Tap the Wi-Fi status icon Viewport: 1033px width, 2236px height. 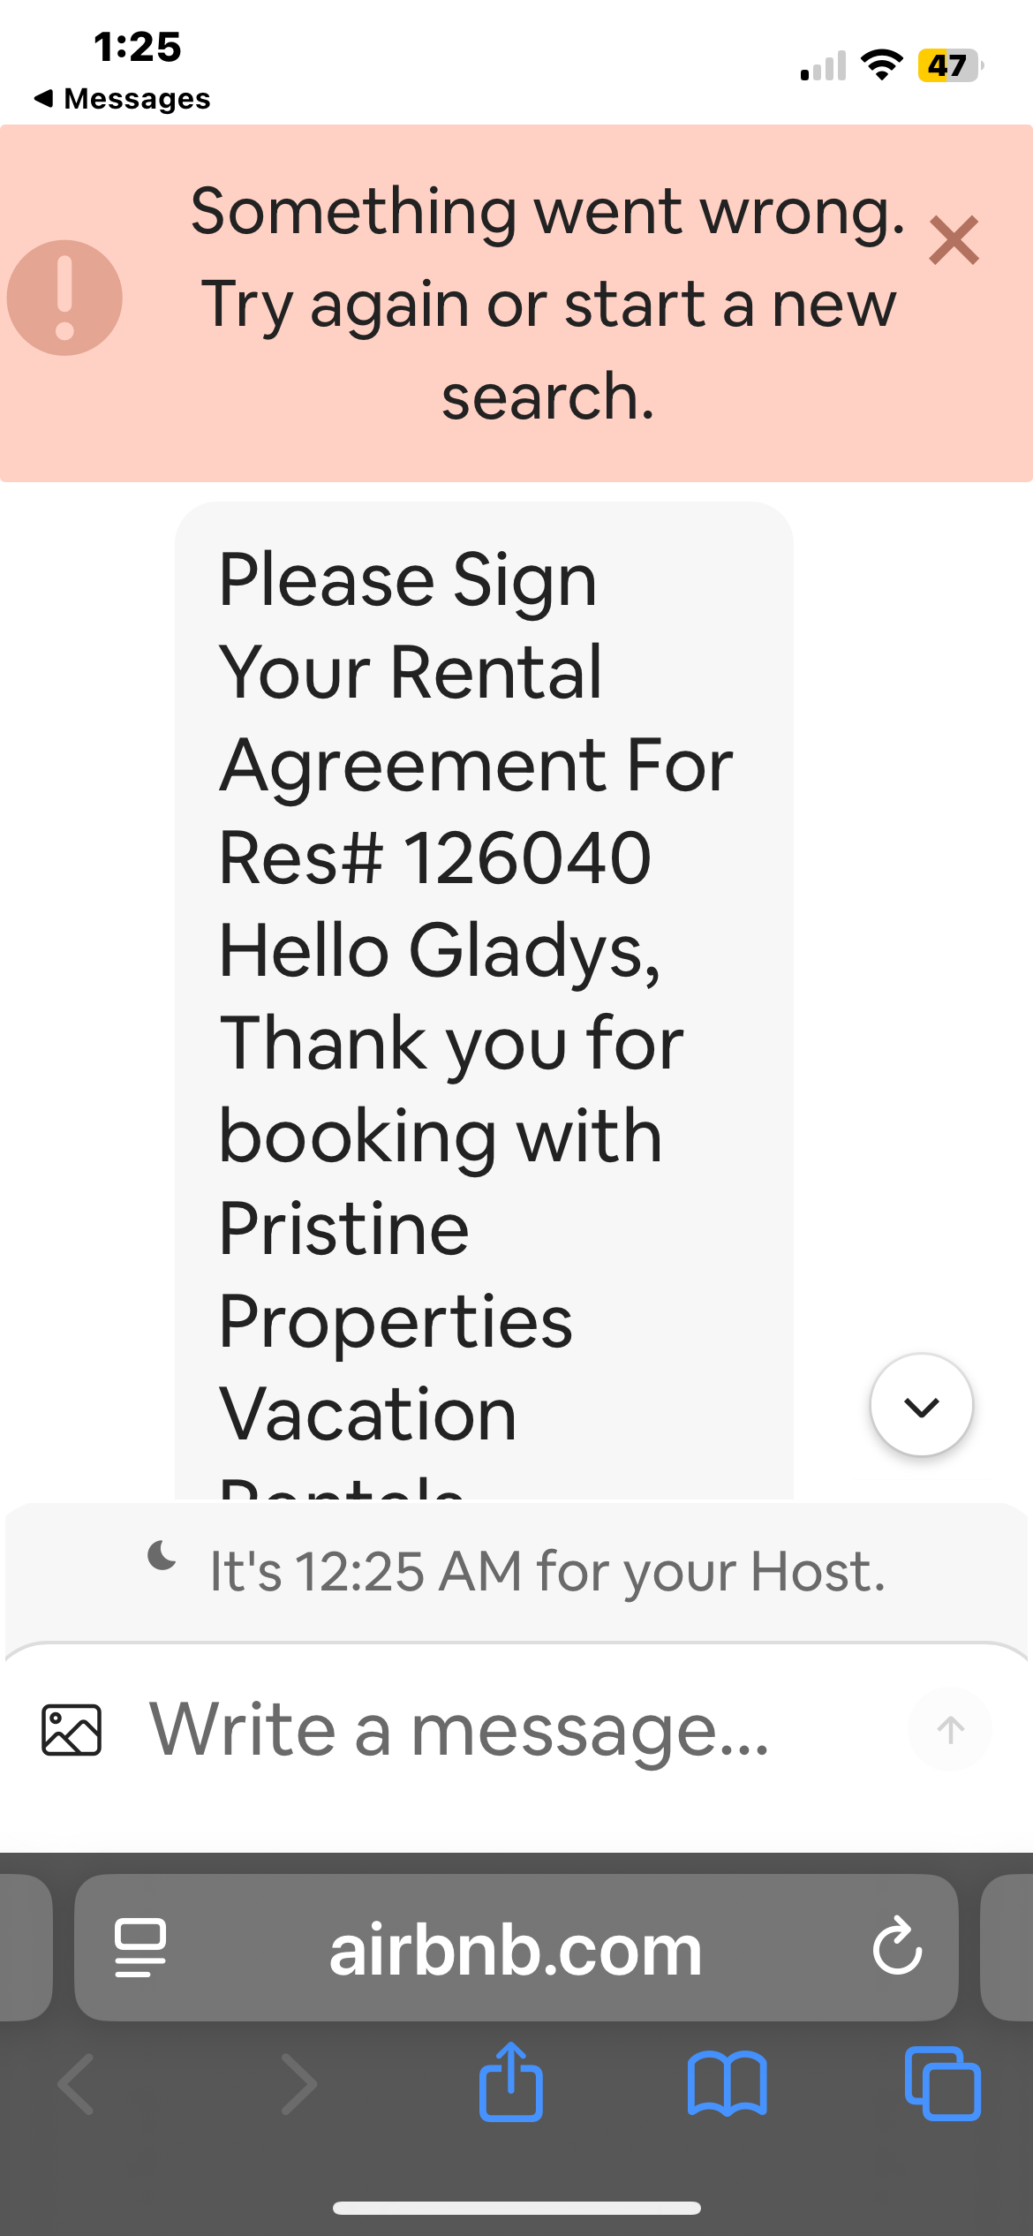pyautogui.click(x=881, y=65)
